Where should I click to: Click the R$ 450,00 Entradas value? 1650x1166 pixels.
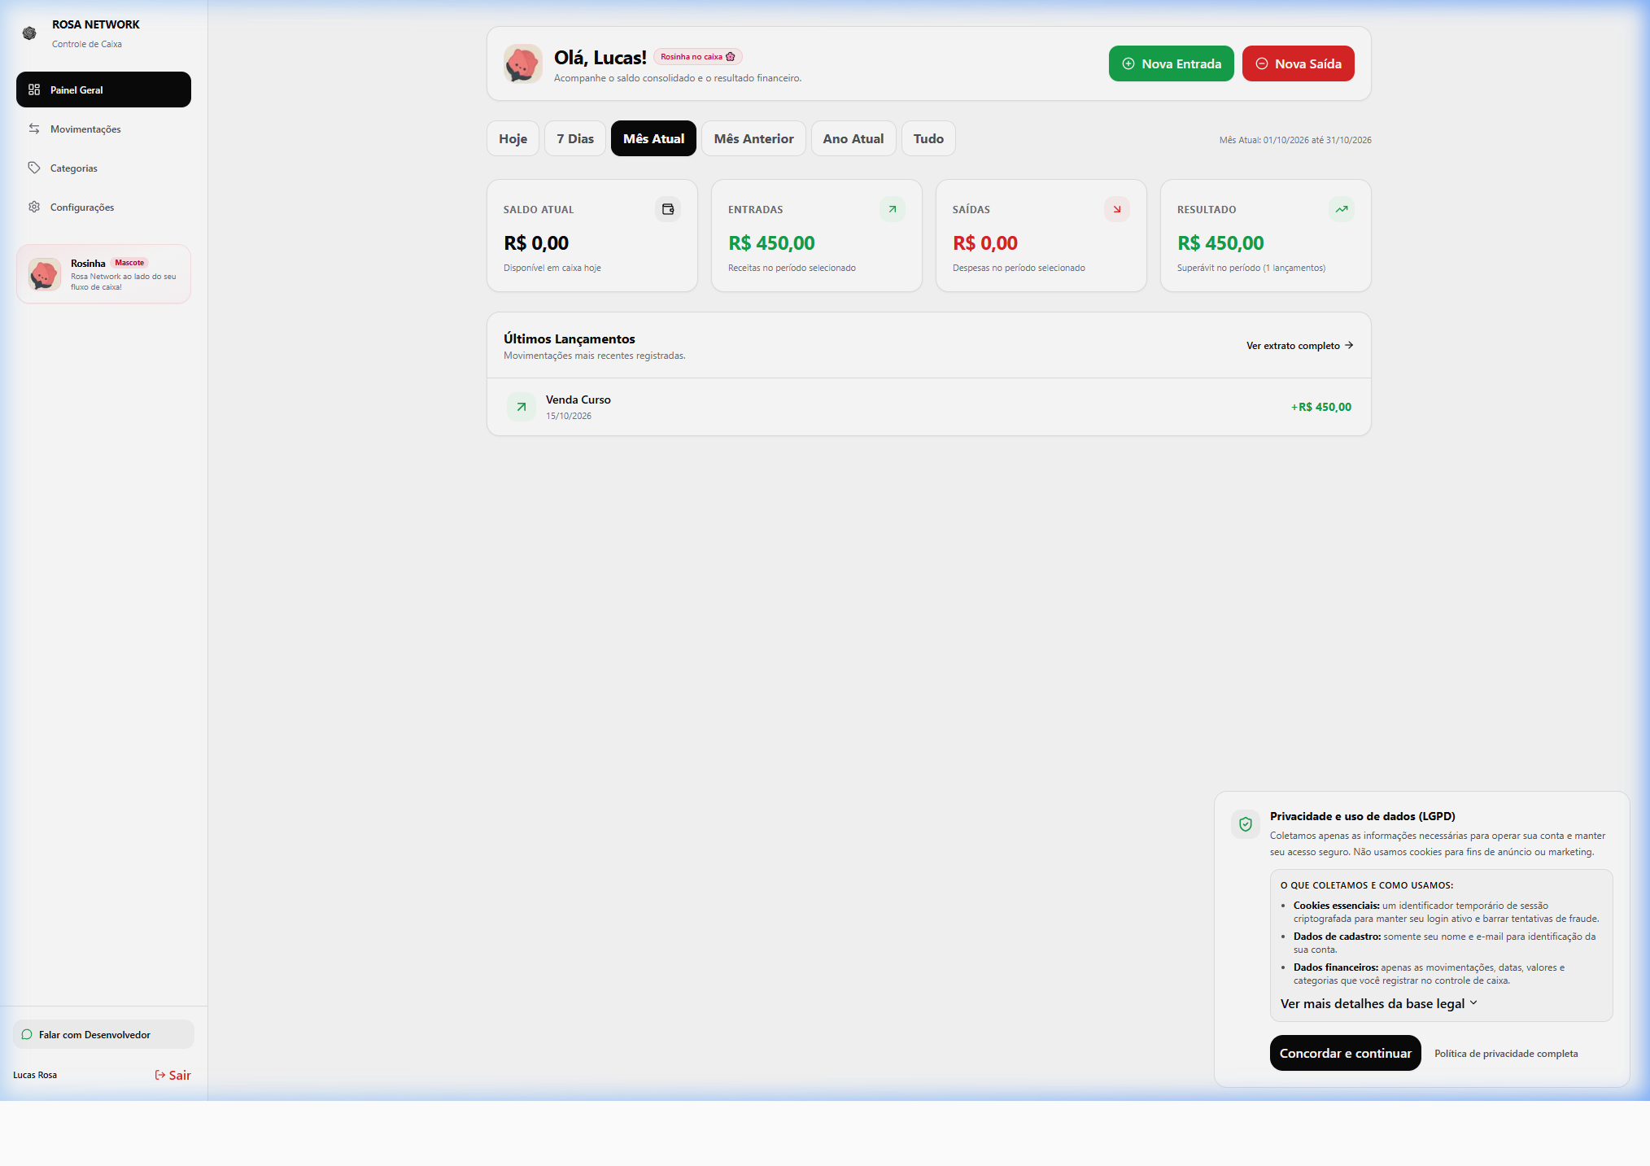tap(771, 243)
